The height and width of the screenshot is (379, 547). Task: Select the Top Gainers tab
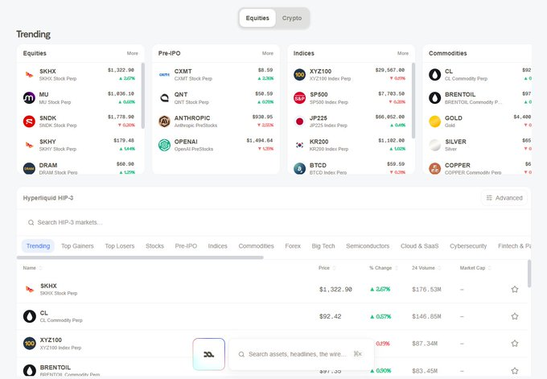tap(77, 246)
